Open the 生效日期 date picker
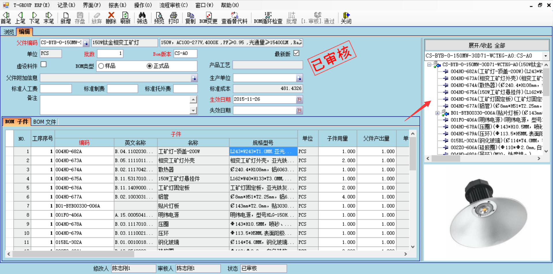The image size is (553, 274). pyautogui.click(x=299, y=99)
